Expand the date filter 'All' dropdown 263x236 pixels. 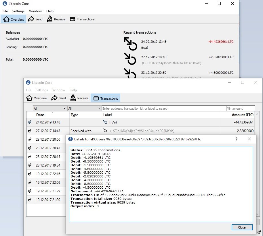tap(50, 109)
